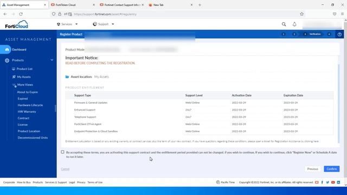Image resolution: width=347 pixels, height=195 pixels.
Task: Open Product Location view
Action: pyautogui.click(x=29, y=131)
